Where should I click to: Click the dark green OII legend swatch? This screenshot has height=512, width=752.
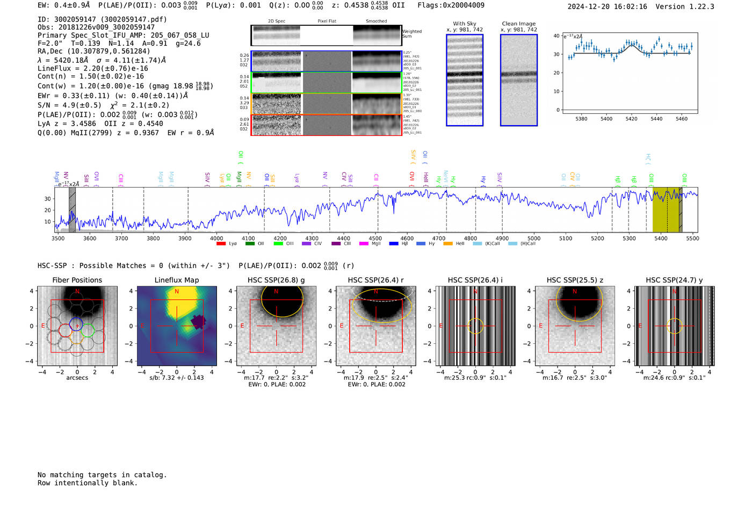click(x=249, y=244)
